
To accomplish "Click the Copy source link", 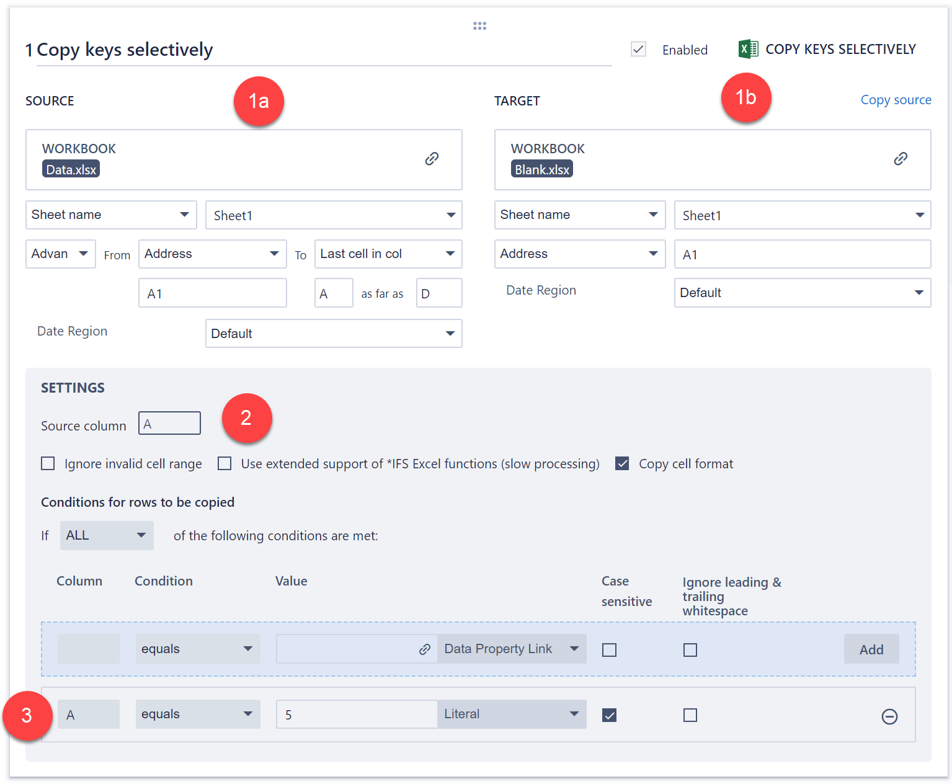I will click(x=896, y=100).
